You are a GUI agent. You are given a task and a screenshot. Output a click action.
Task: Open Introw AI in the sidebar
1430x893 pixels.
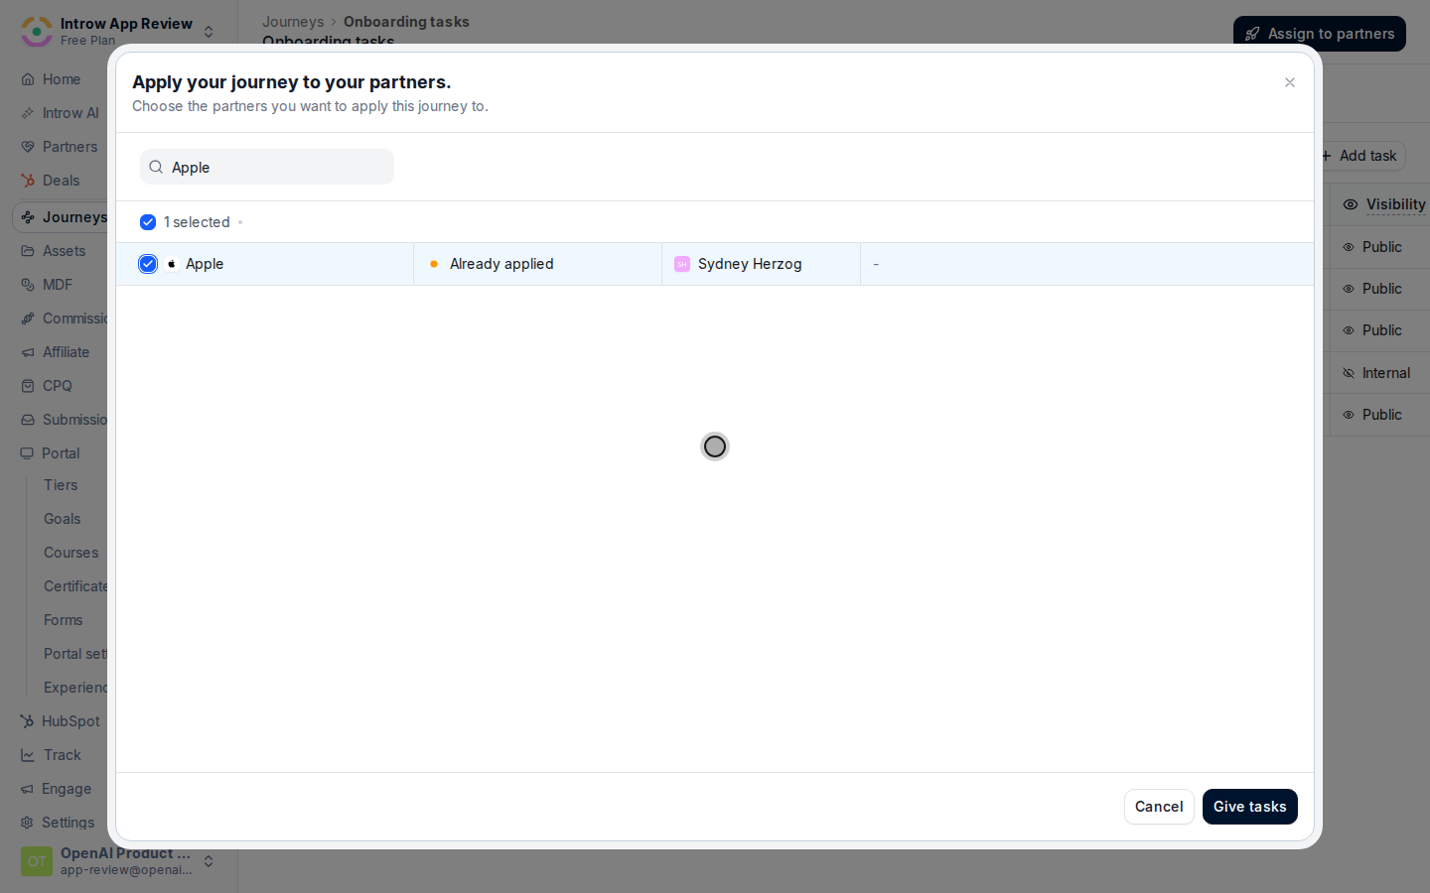coord(71,113)
